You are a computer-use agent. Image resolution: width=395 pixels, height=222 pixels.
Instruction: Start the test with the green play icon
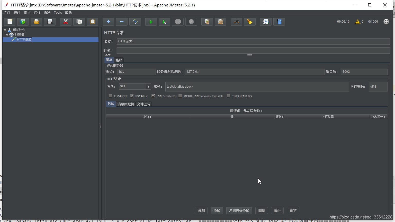(151, 22)
